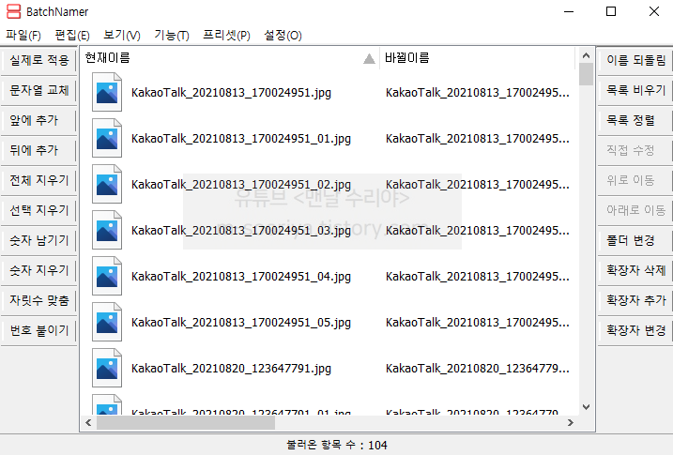This screenshot has width=673, height=455.
Task: Click the 숫자 지우기 button
Action: [38, 270]
